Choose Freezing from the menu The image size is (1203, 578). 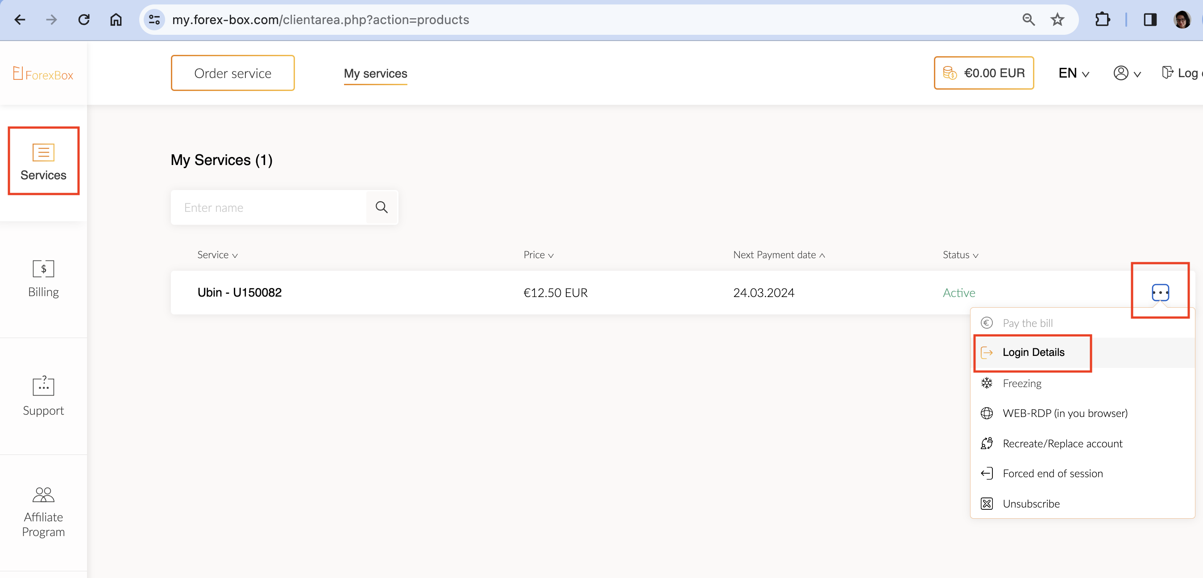tap(1022, 383)
